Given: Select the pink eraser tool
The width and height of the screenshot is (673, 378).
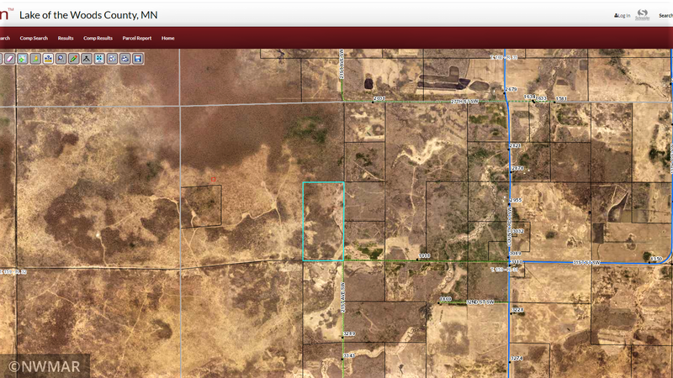Looking at the screenshot, I should 10,59.
